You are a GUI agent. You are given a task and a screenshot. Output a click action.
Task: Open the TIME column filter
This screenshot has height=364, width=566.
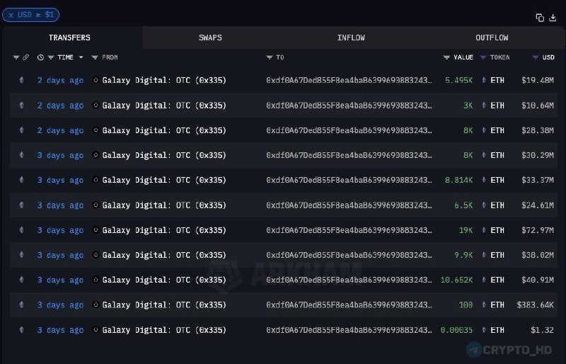[x=51, y=57]
